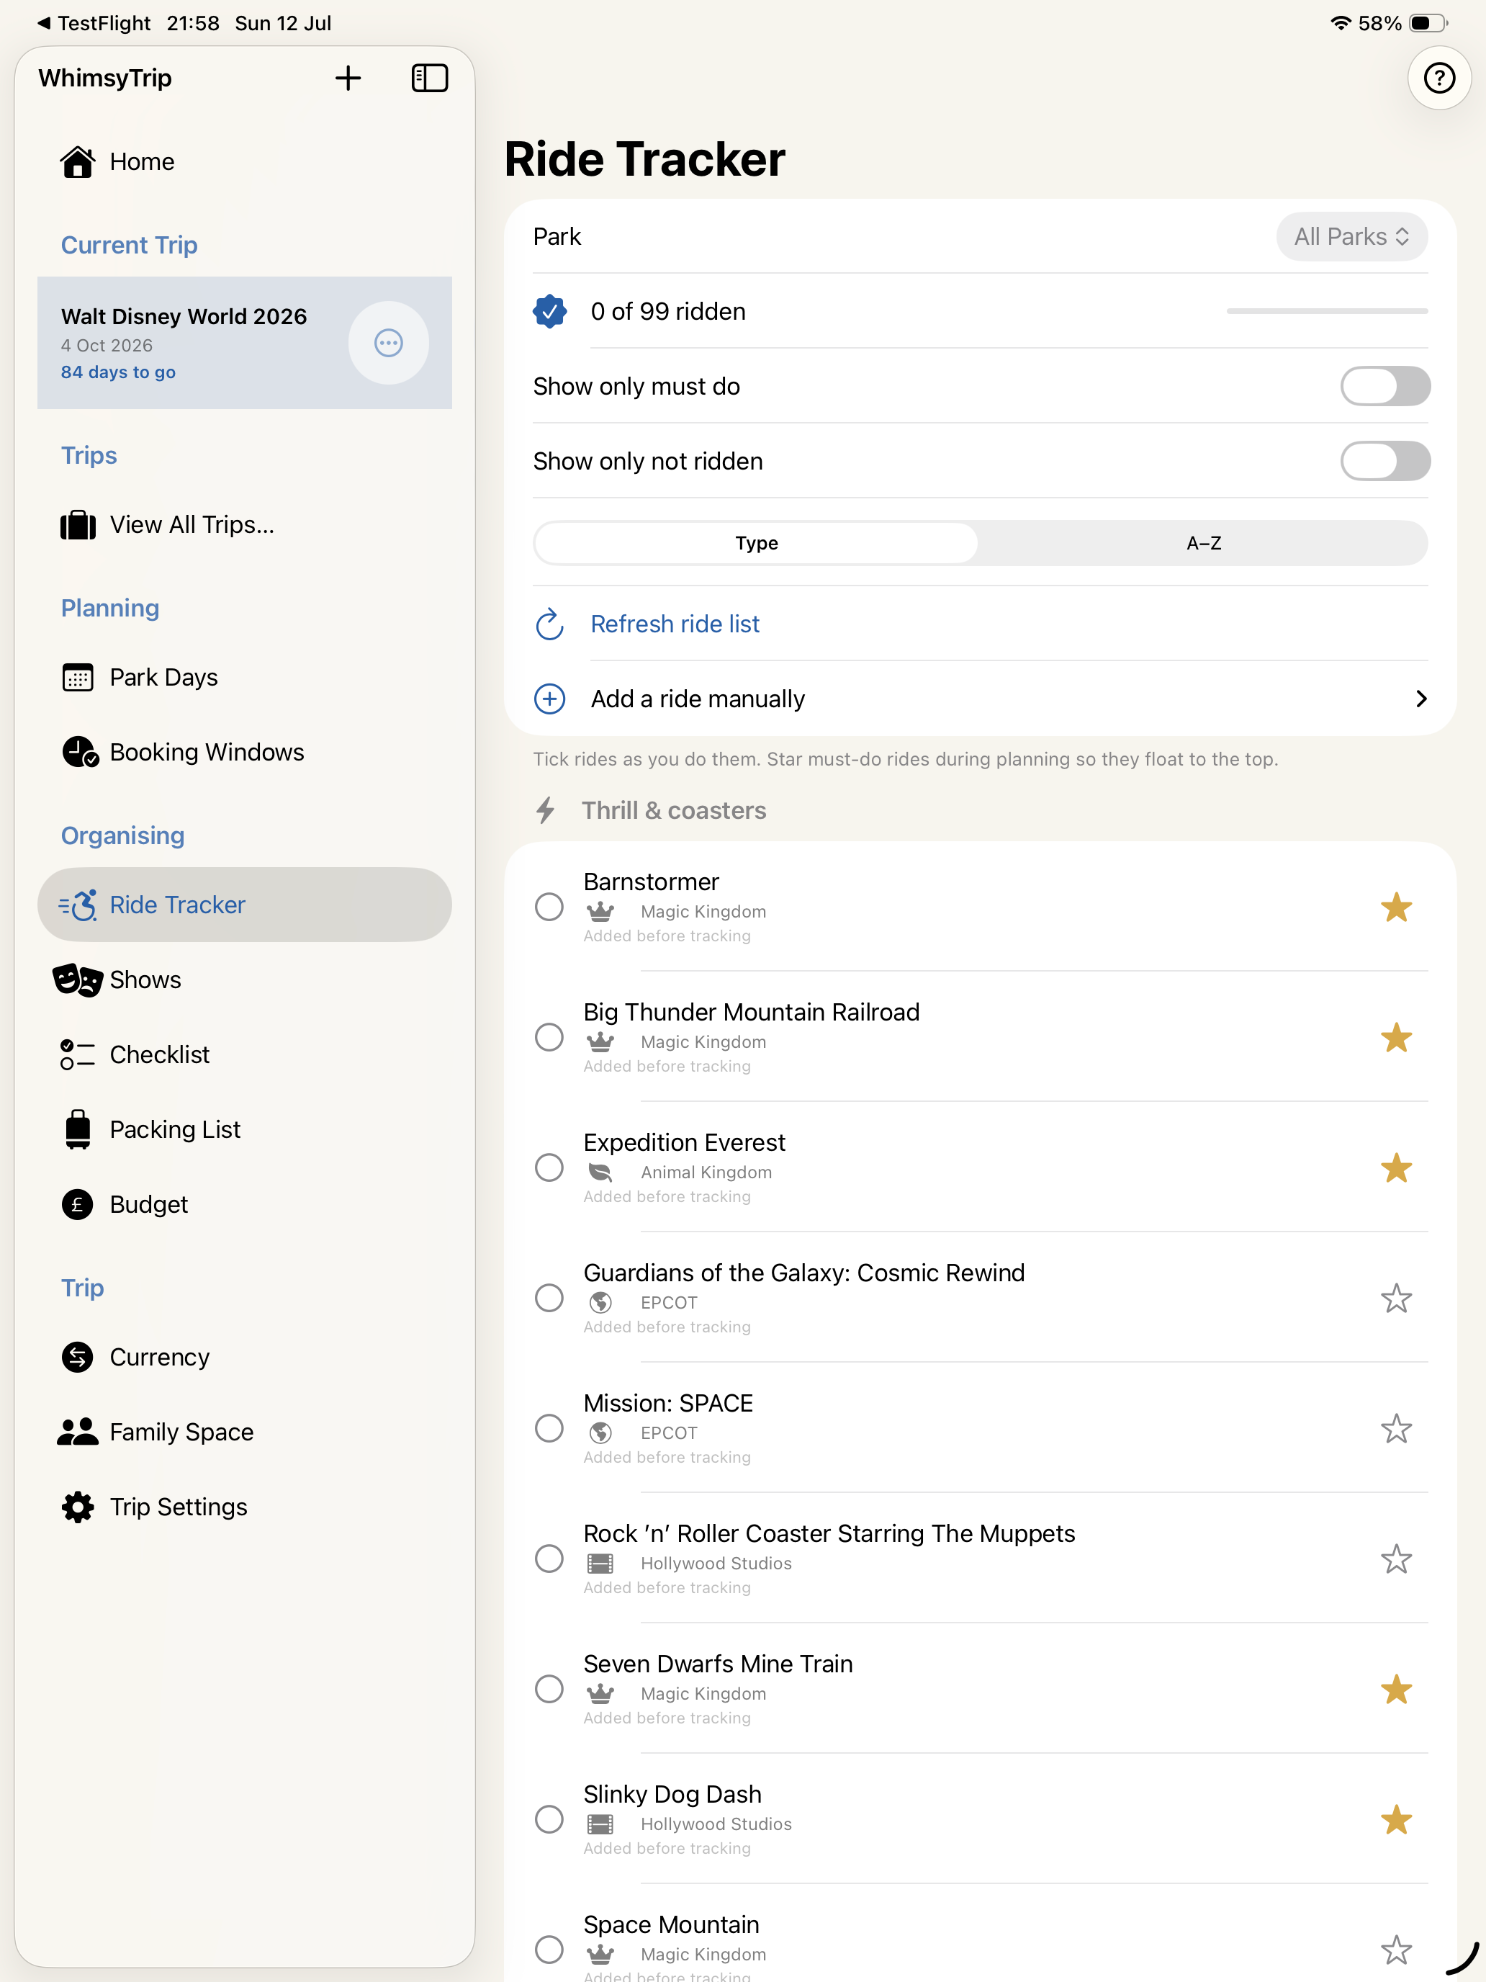Click the Home house icon
Screen dimensions: 1486x1982
[78, 162]
